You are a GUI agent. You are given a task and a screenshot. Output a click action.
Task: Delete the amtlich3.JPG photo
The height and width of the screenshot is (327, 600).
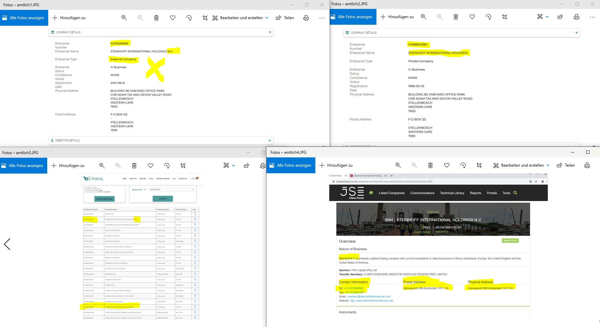pyautogui.click(x=134, y=166)
